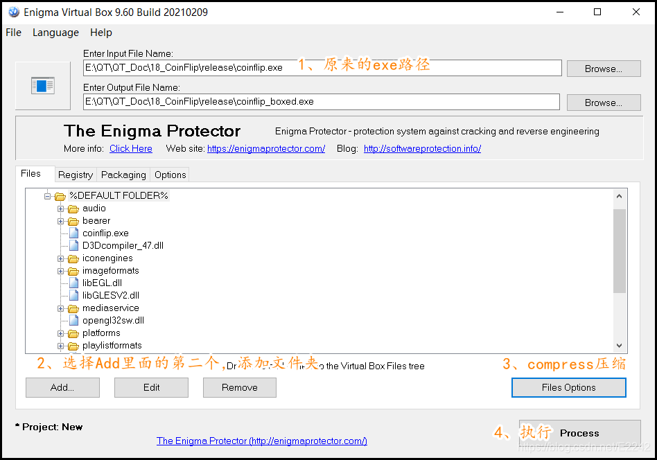Select the 'coinflip.exe' tree entry
The image size is (657, 460).
click(105, 233)
